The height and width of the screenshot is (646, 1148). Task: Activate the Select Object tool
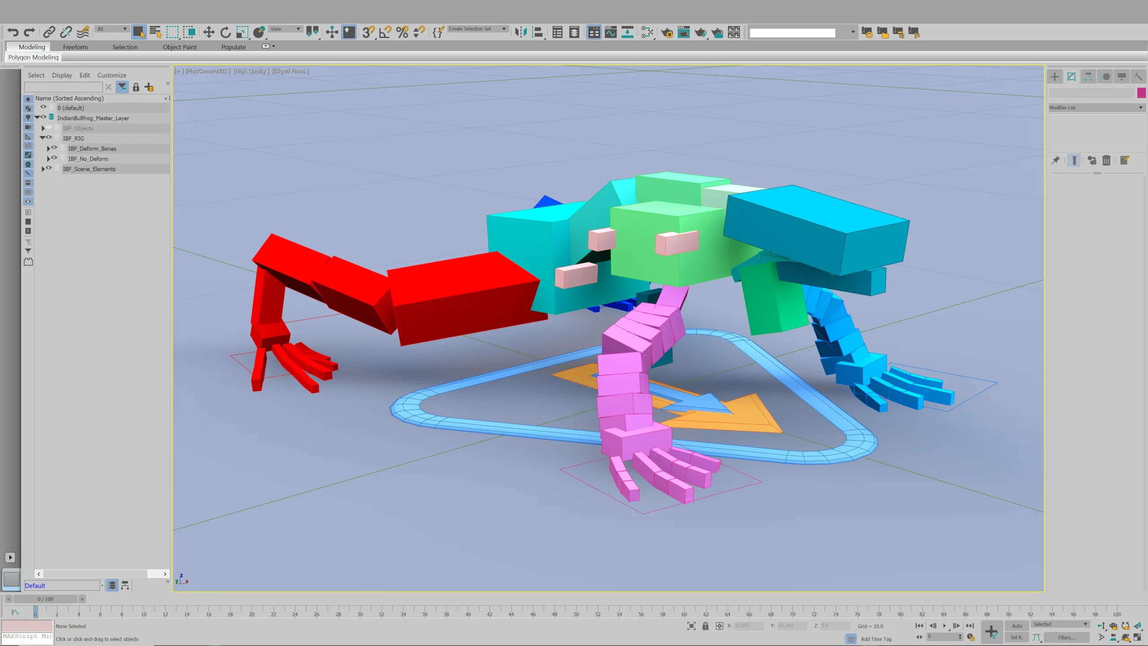(x=139, y=32)
